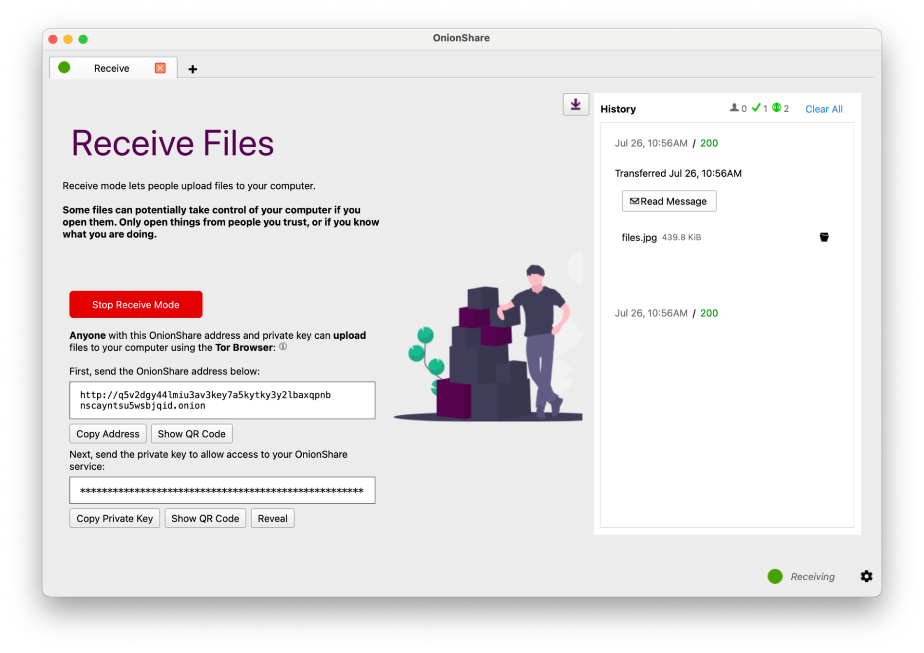Click the 'Receiving' status label
Image resolution: width=924 pixels, height=653 pixels.
click(x=812, y=576)
